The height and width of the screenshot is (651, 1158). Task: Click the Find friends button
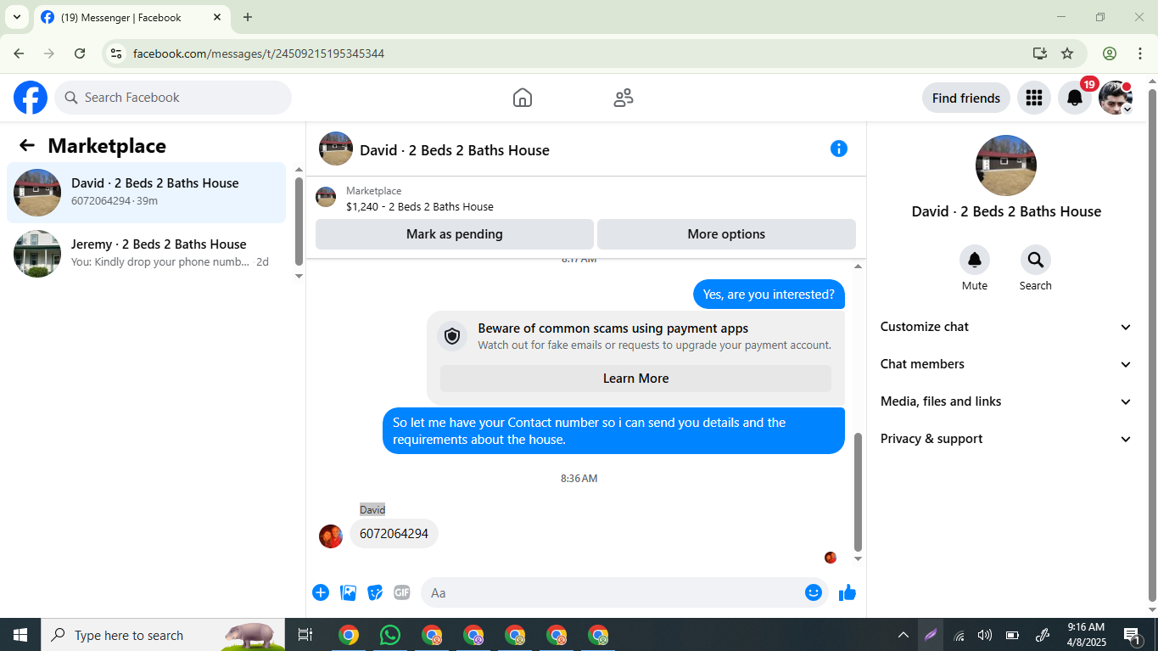(966, 98)
